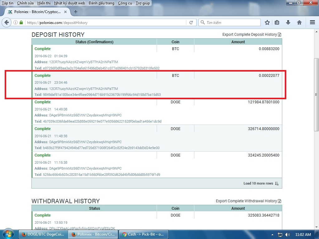Click the scrollbar up arrow

[x=316, y=32]
